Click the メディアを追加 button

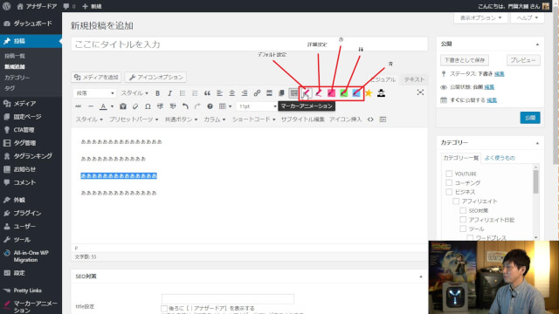(96, 78)
